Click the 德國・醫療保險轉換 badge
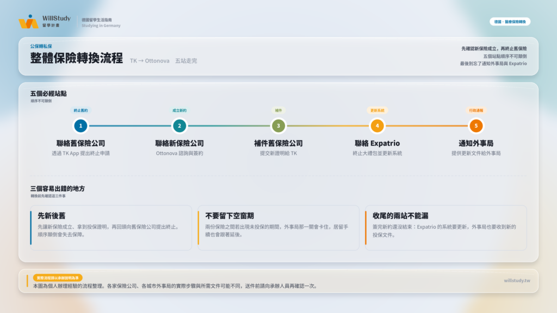 coord(510,22)
